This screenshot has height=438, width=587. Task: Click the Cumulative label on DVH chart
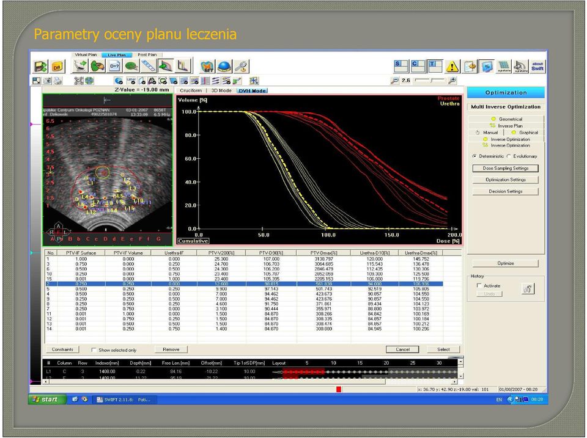[193, 241]
